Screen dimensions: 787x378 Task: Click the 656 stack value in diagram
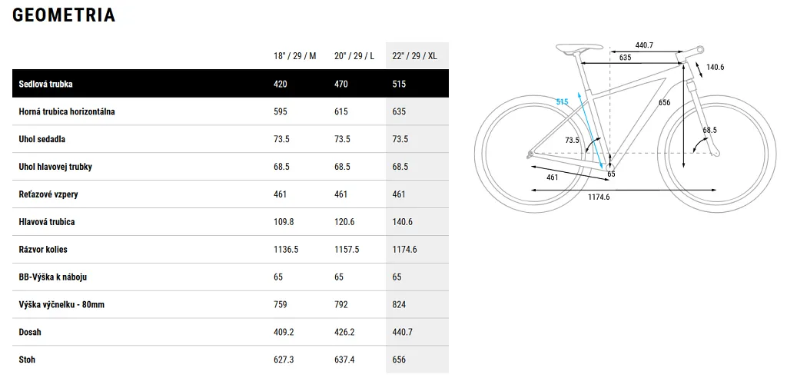(x=665, y=102)
